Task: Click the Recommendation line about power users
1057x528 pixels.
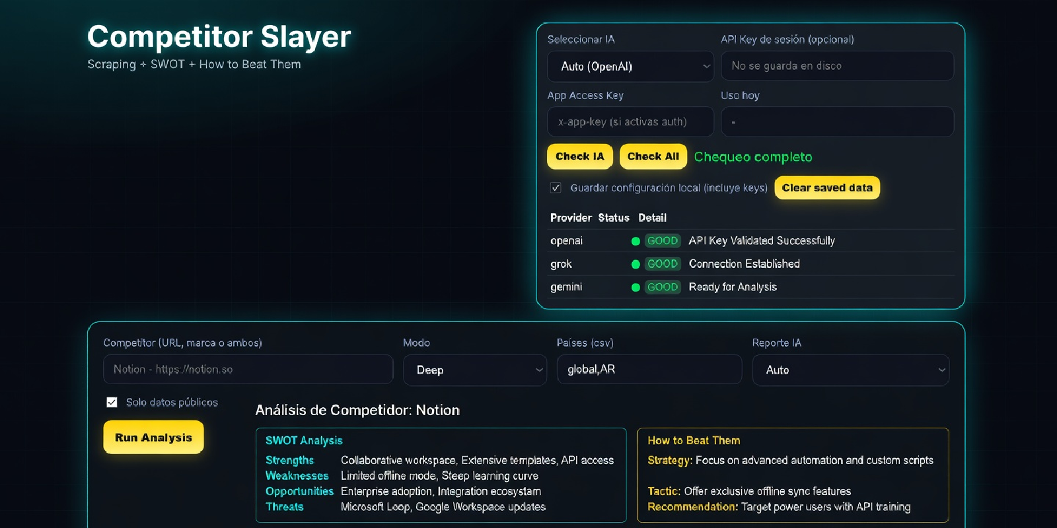Action: coord(779,507)
